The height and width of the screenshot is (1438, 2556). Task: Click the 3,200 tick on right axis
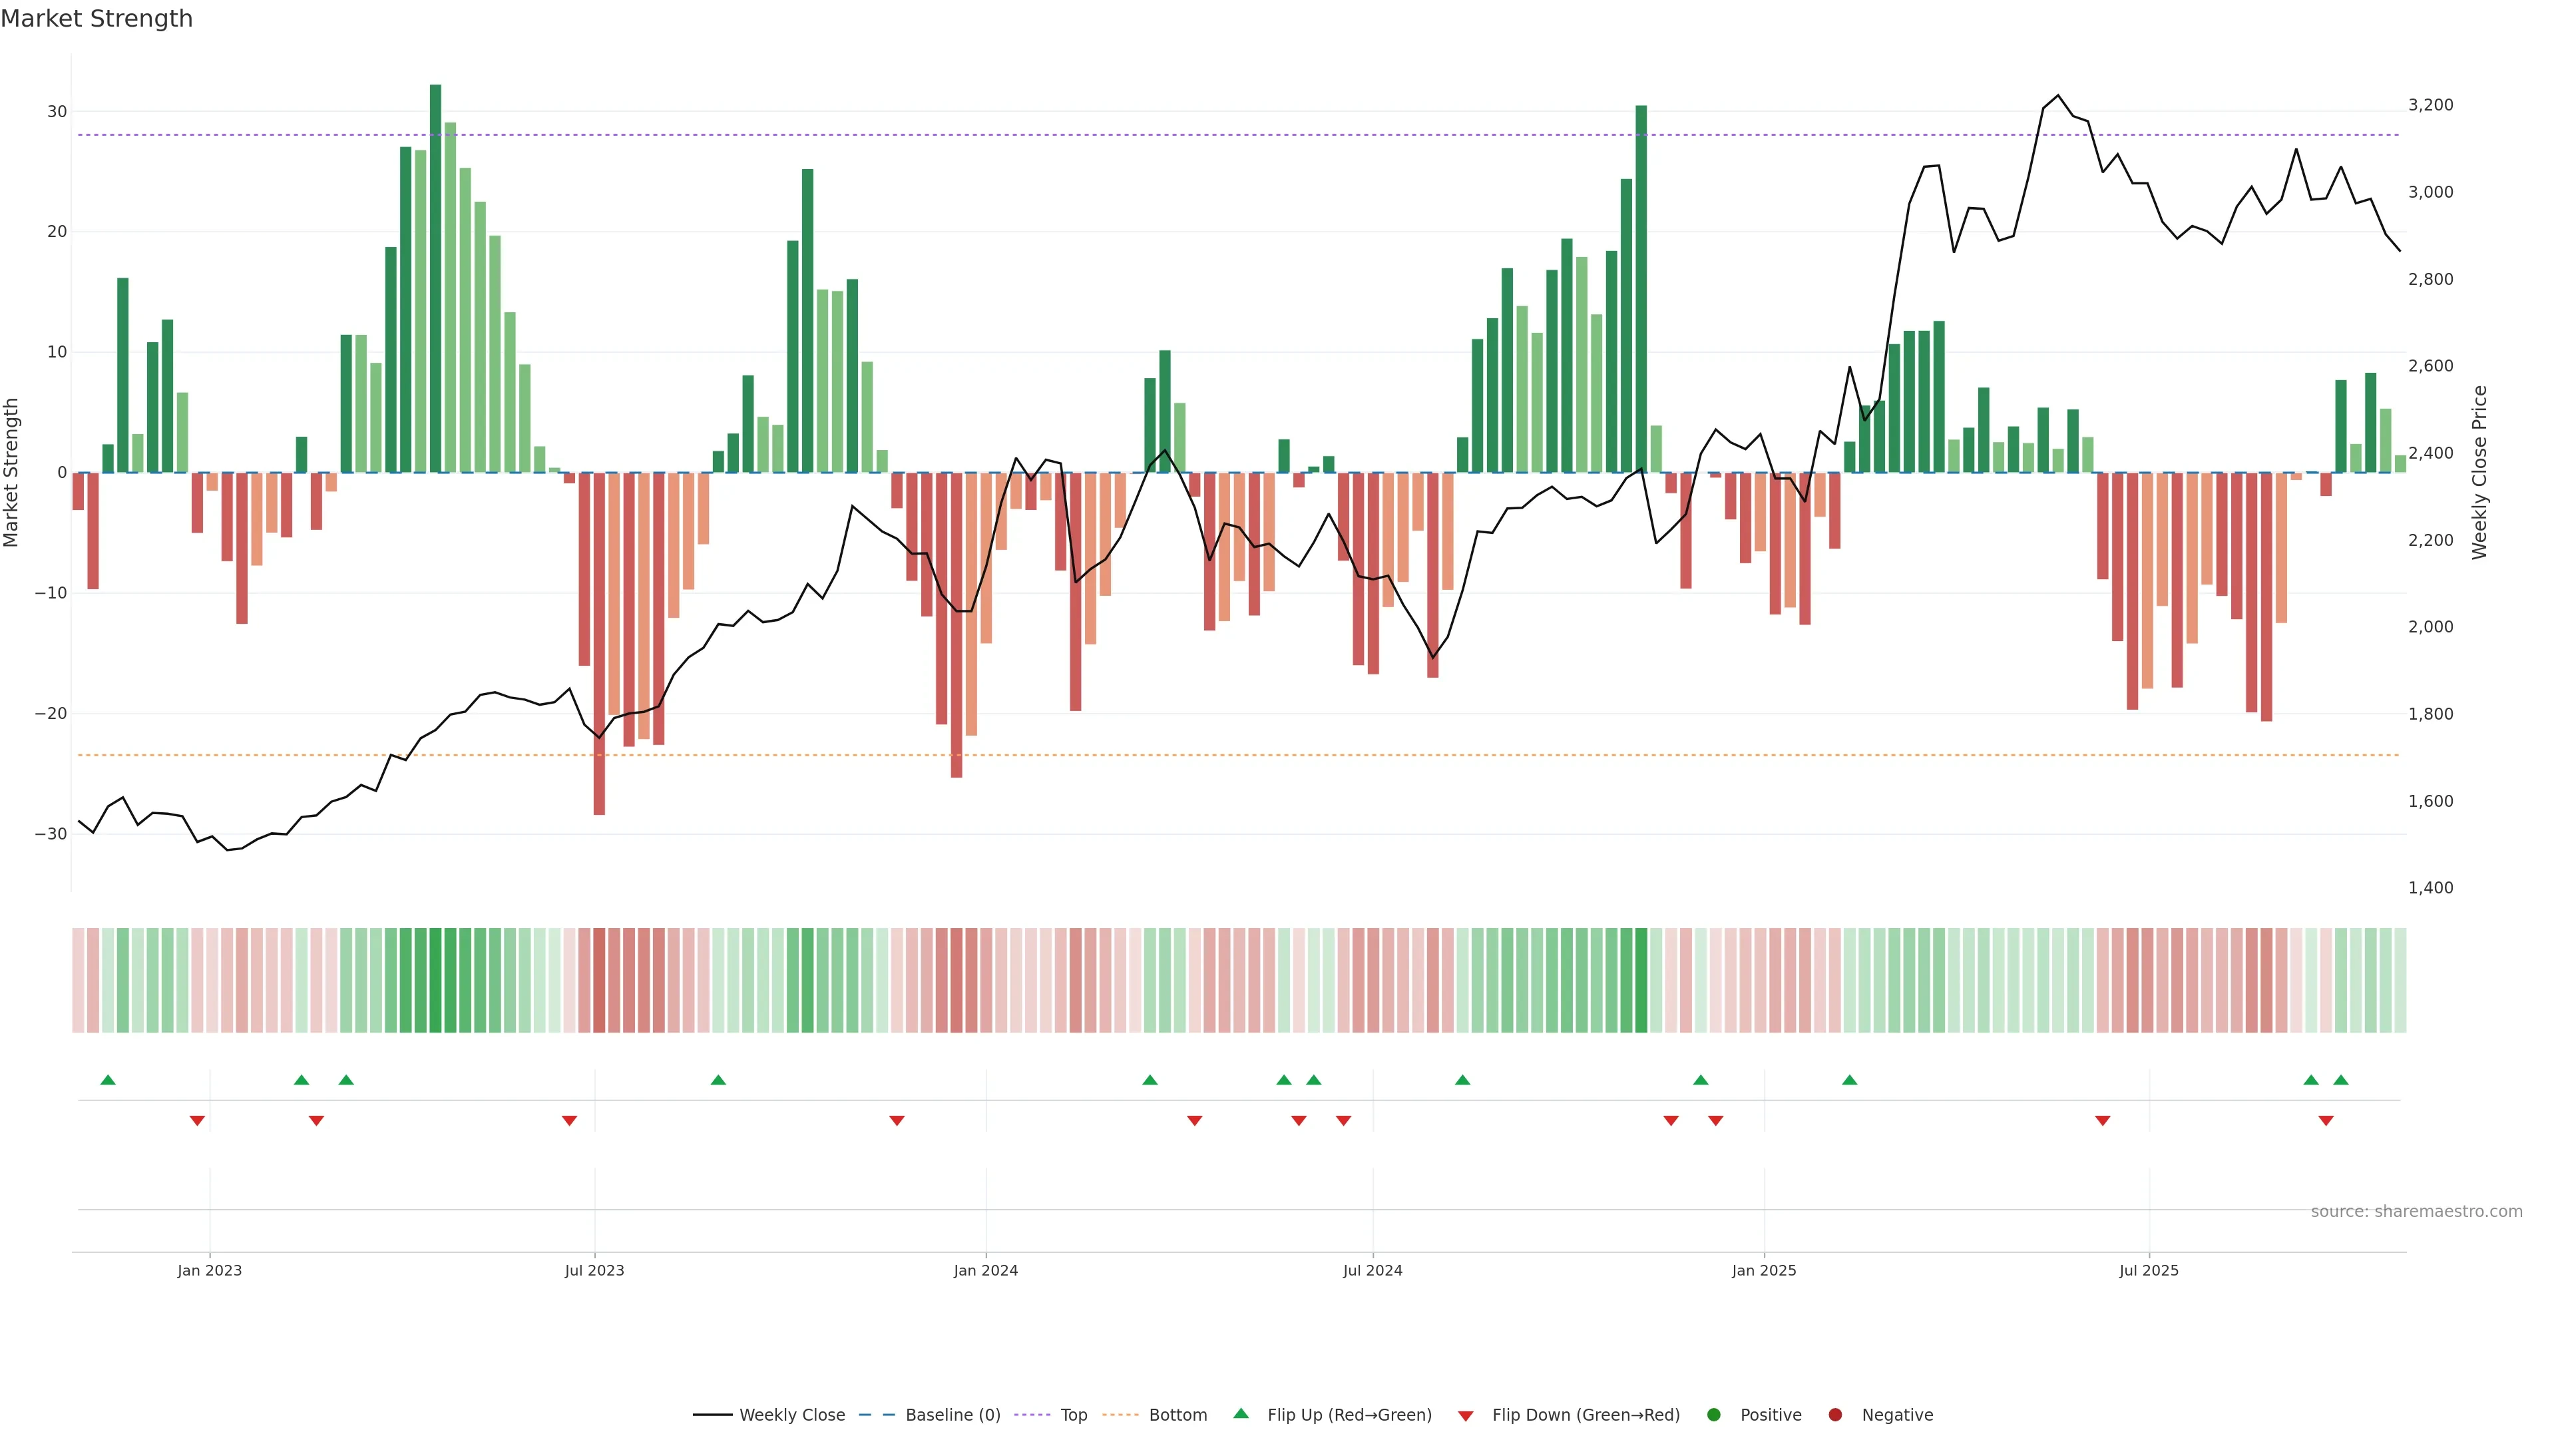[x=2430, y=105]
